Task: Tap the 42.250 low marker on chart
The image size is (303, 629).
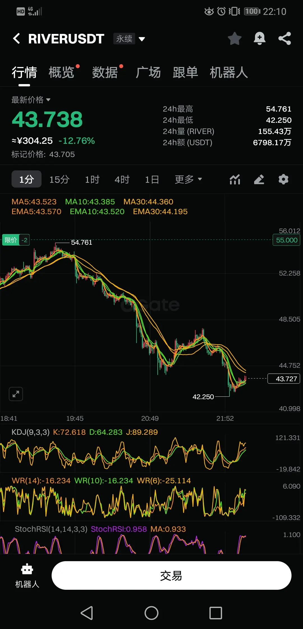Action: click(203, 397)
